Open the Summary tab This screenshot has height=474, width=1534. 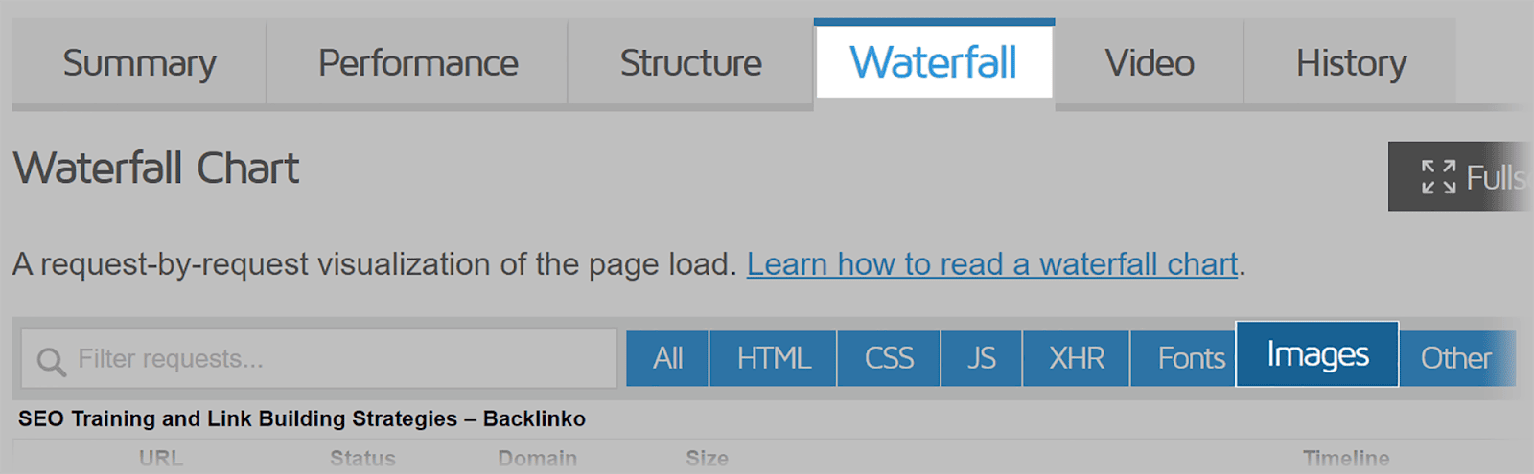tap(139, 63)
